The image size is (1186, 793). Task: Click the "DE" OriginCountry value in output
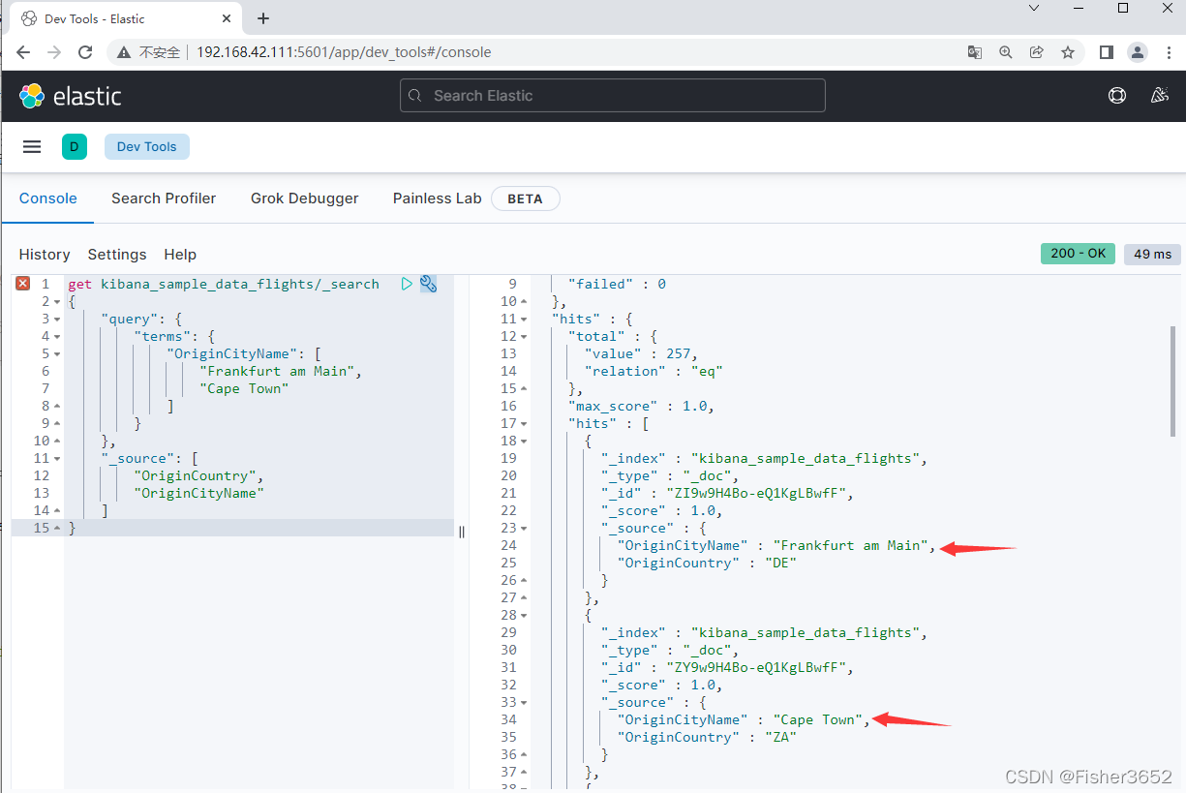click(780, 564)
